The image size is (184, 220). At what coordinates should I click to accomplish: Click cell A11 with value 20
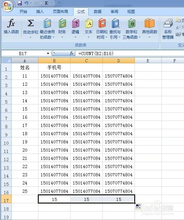(x=25, y=150)
